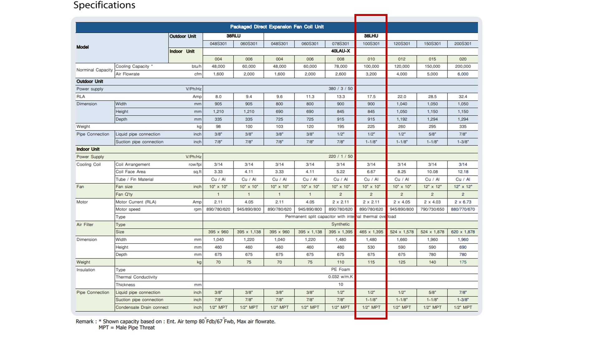Image resolution: width=599 pixels, height=337 pixels.
Task: Click the "78,000" cooling capacity value
Action: point(340,66)
